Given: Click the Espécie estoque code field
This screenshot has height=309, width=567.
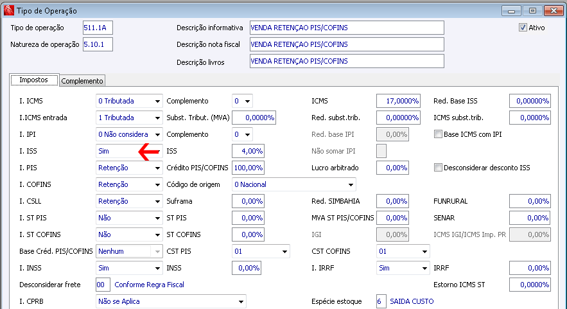Looking at the screenshot, I should pos(381,301).
